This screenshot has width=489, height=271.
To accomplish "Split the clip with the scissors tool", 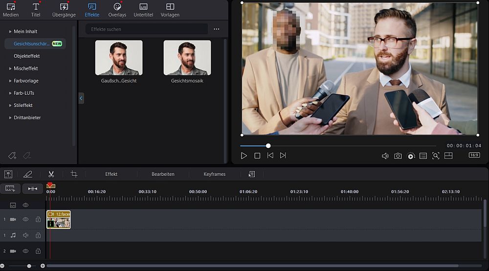I will [51, 174].
